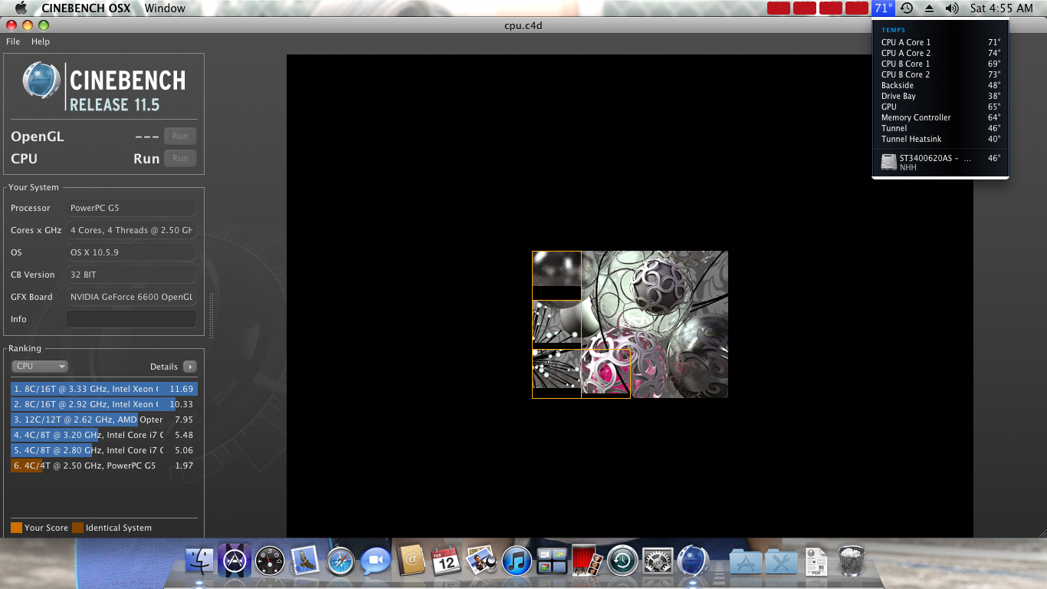Click the Drive Bay temperature row
This screenshot has width=1047, height=589.
(x=940, y=96)
